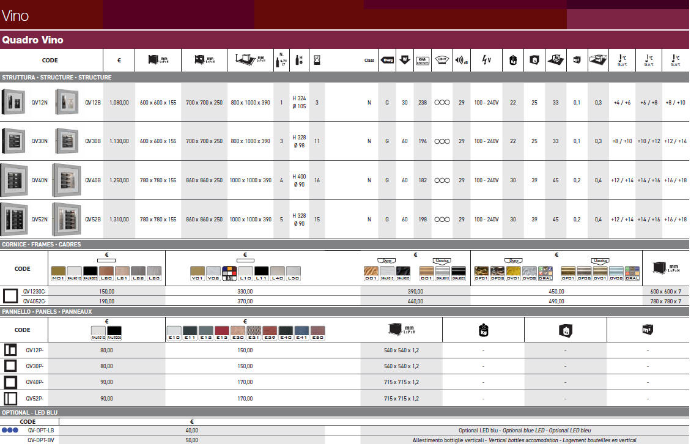Select the number of bottles icon in the header
The width and height of the screenshot is (691, 444).
[x=281, y=61]
